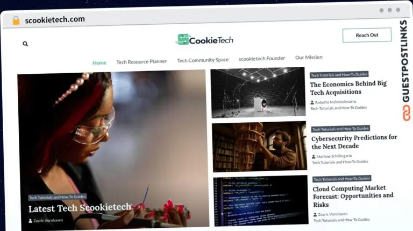413x231 pixels.
Task: Open the search magnifier icon
Action: (x=25, y=44)
